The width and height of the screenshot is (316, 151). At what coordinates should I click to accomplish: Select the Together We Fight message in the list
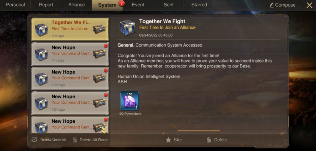point(70,29)
